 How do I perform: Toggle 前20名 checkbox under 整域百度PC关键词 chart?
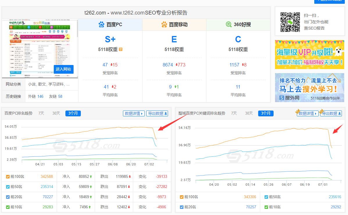(181, 207)
